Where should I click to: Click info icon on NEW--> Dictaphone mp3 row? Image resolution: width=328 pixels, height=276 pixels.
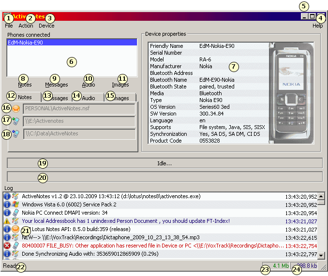pos(7,237)
